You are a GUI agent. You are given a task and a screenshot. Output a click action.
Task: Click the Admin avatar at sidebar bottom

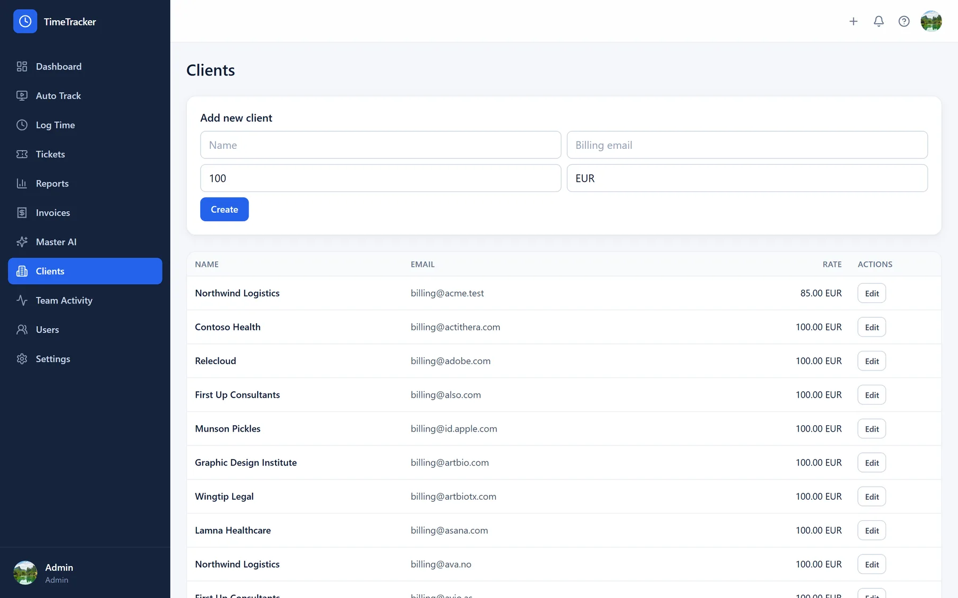(25, 572)
